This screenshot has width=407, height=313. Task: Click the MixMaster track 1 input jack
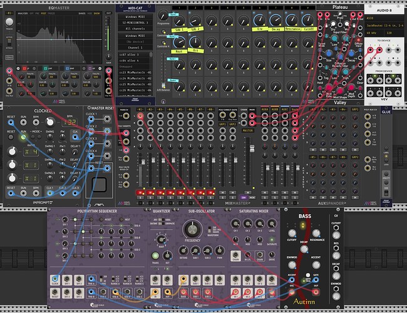coord(140,116)
